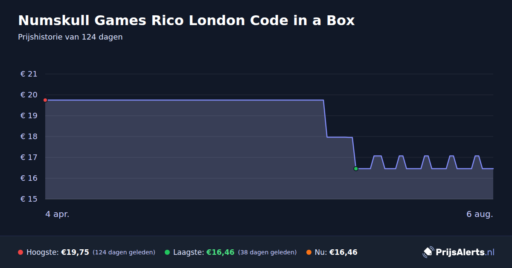
Task: Click the 6 aug. end date label
Action: (x=480, y=214)
